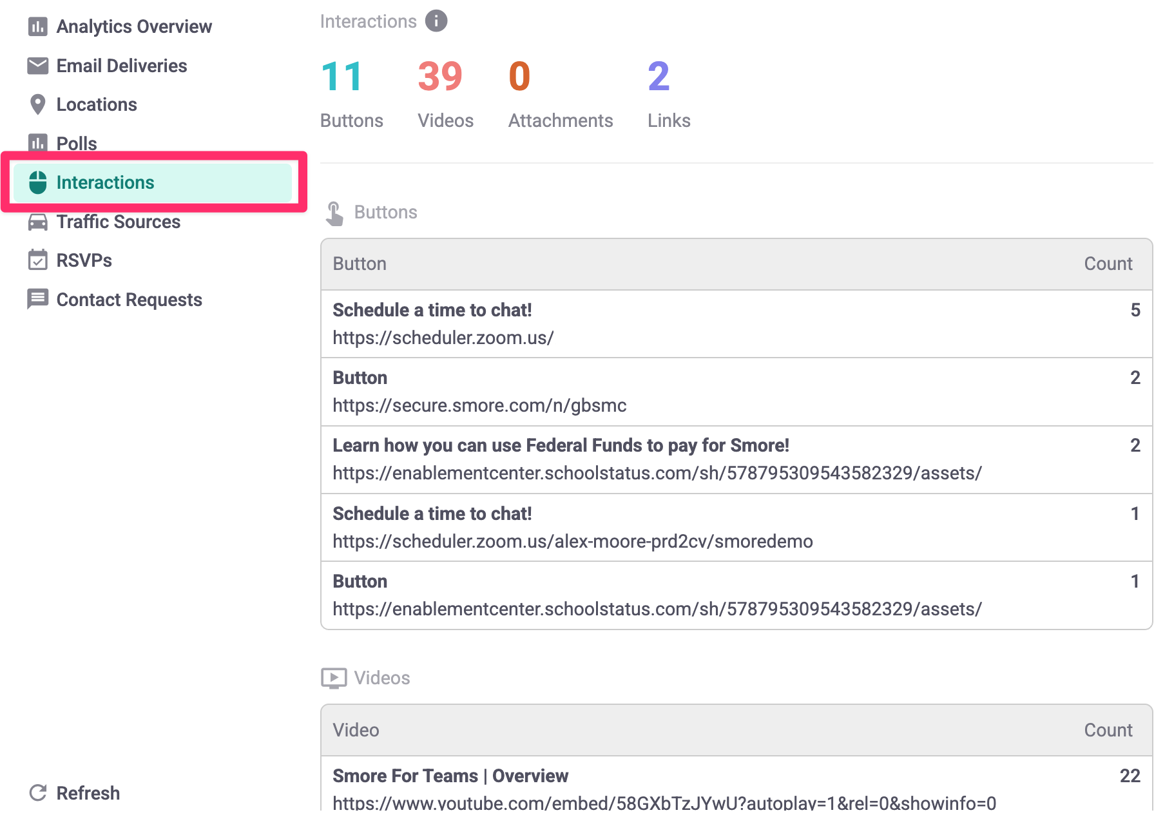This screenshot has height=817, width=1174.
Task: Go to Traffic Sources section
Action: pos(118,222)
